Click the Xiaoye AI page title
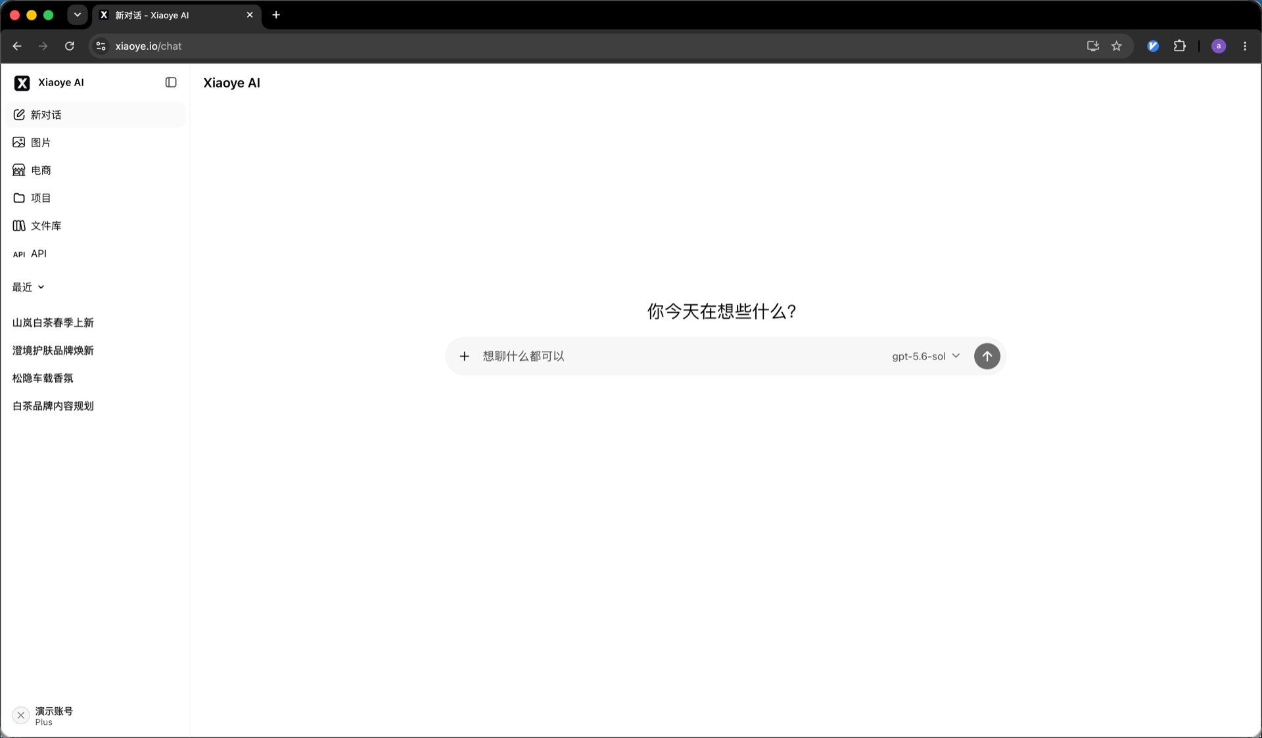Image resolution: width=1262 pixels, height=738 pixels. (x=231, y=83)
